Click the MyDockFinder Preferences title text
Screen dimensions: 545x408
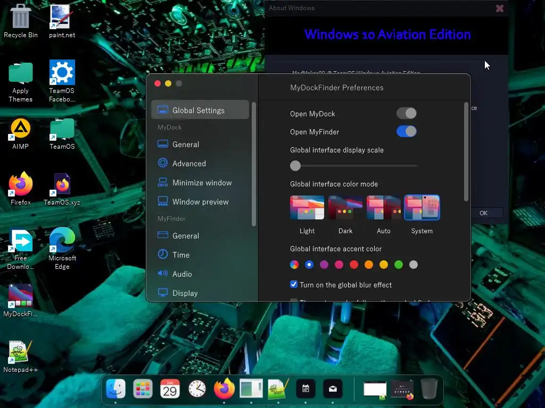click(x=337, y=88)
